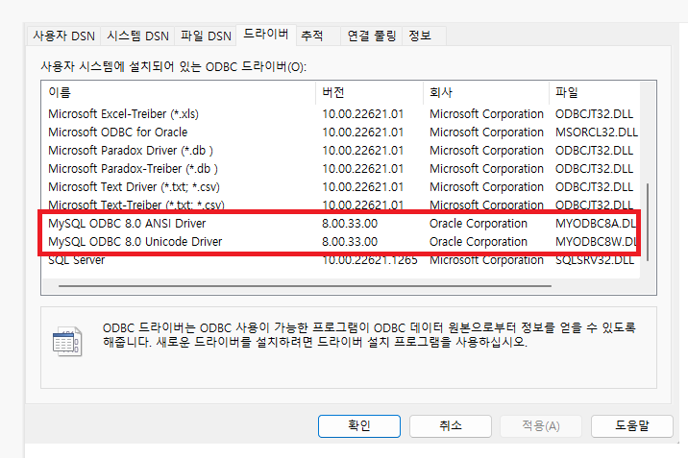Select the 파일 DSN tab
The height and width of the screenshot is (458, 688).
point(206,36)
